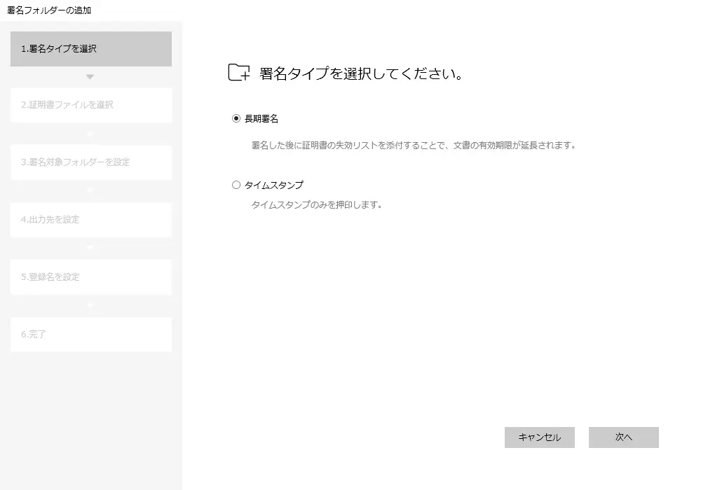701x490 pixels.
Task: Click the faint arrow between steps 4 and 5
Action: point(90,248)
